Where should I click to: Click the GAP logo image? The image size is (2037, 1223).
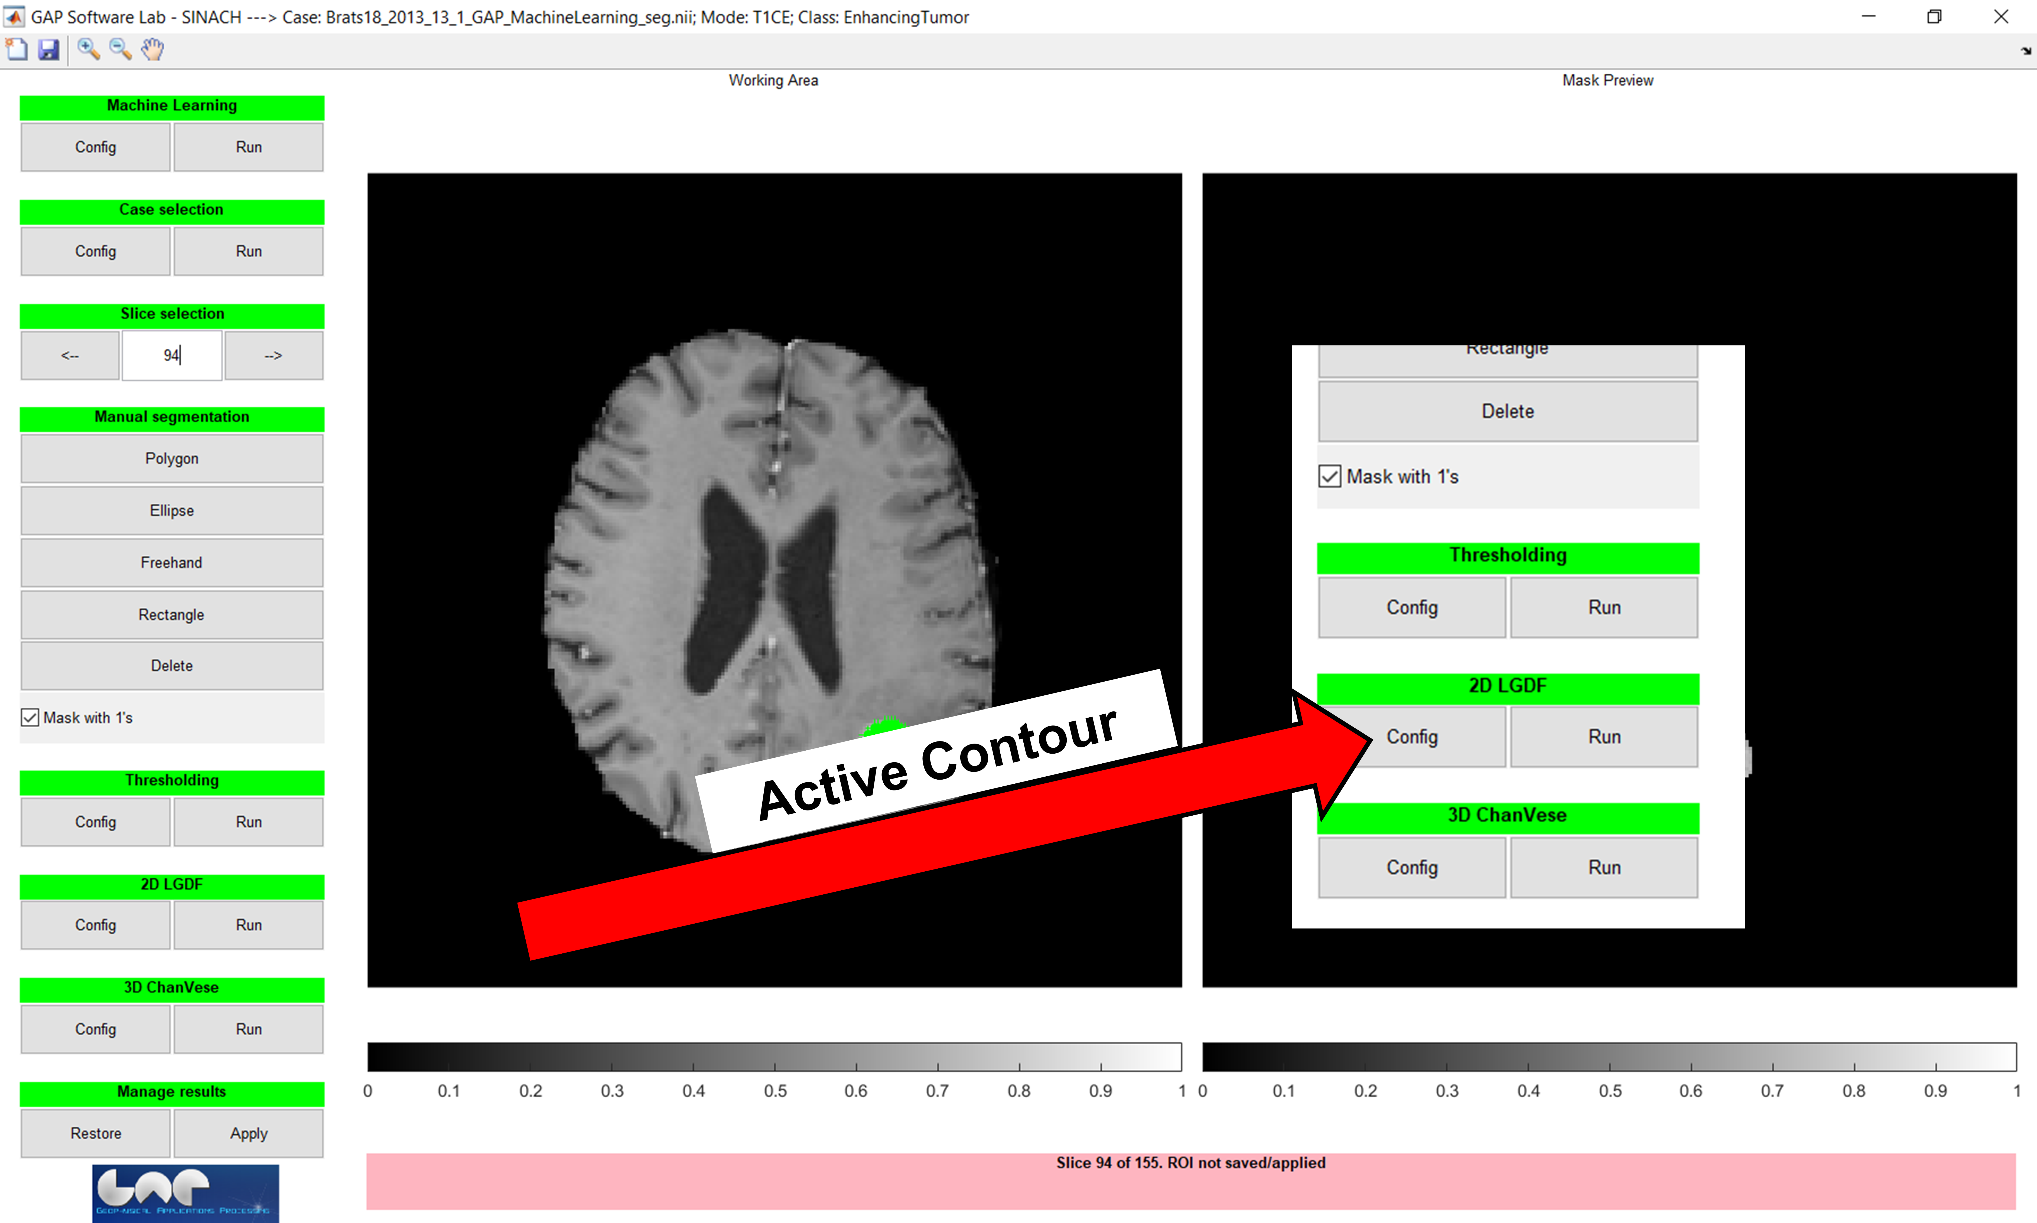[186, 1193]
